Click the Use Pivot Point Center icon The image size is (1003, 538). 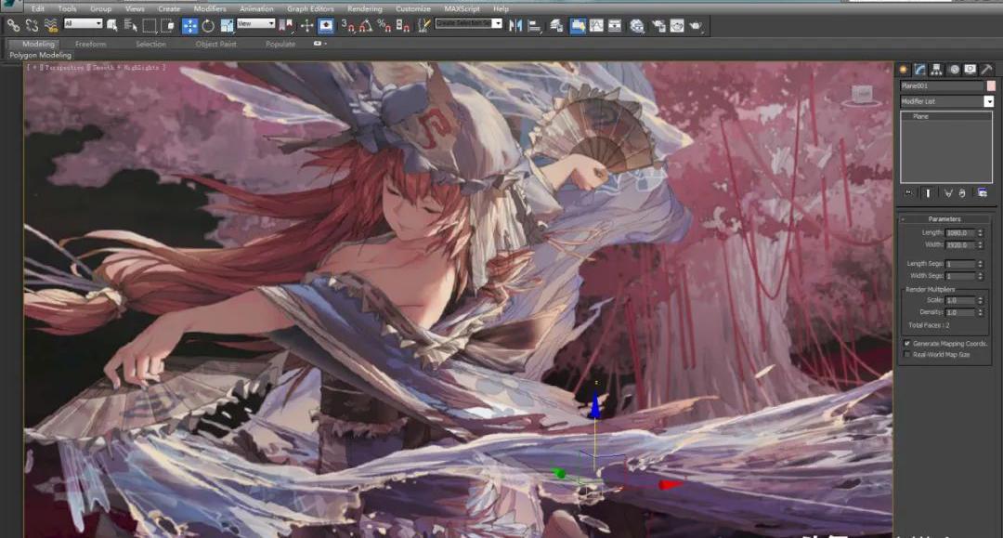[286, 26]
